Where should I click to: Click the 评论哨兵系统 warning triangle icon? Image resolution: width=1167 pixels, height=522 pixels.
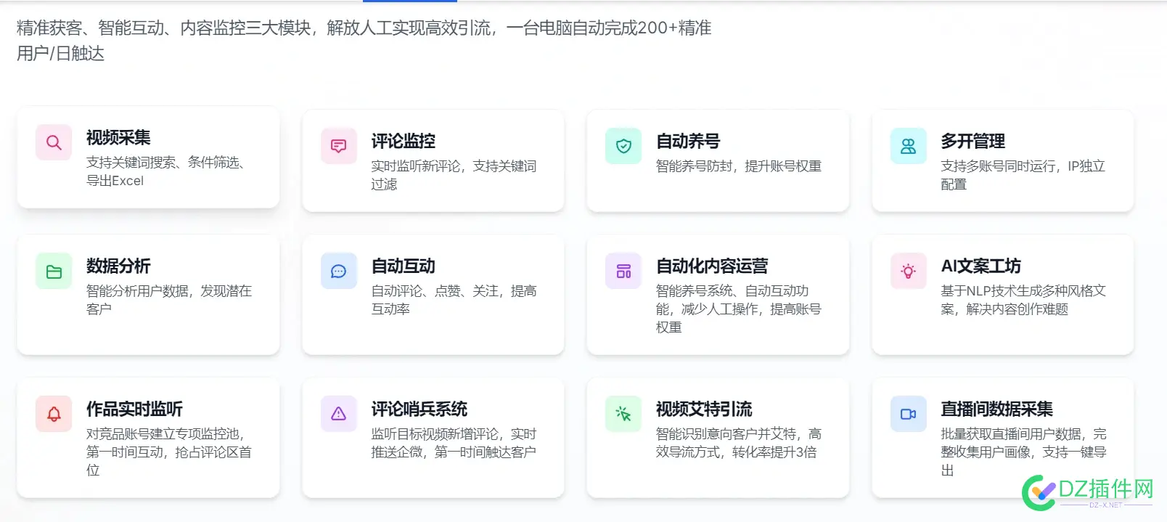(x=337, y=413)
